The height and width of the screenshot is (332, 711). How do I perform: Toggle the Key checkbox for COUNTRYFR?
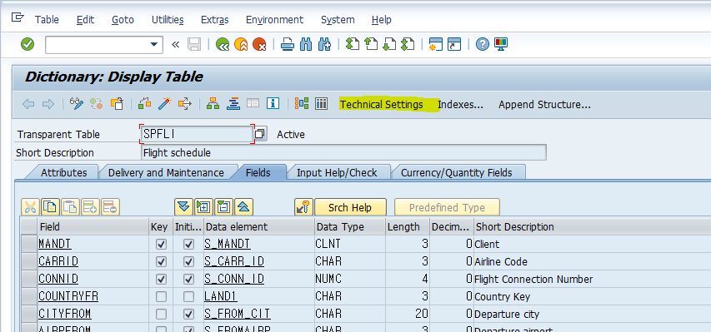click(161, 297)
